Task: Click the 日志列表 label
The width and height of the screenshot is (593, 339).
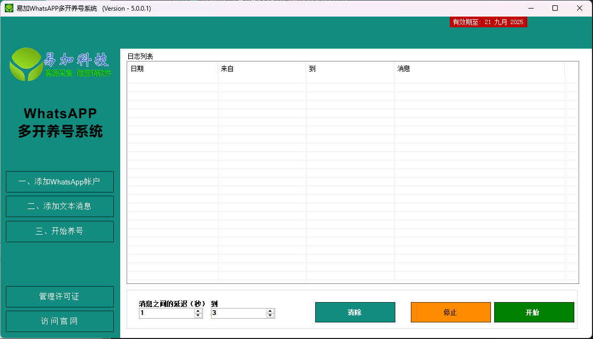Action: coord(141,56)
